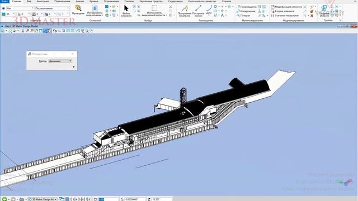Select the Построение SmartLine tool
The image size is (358, 201).
185,11
